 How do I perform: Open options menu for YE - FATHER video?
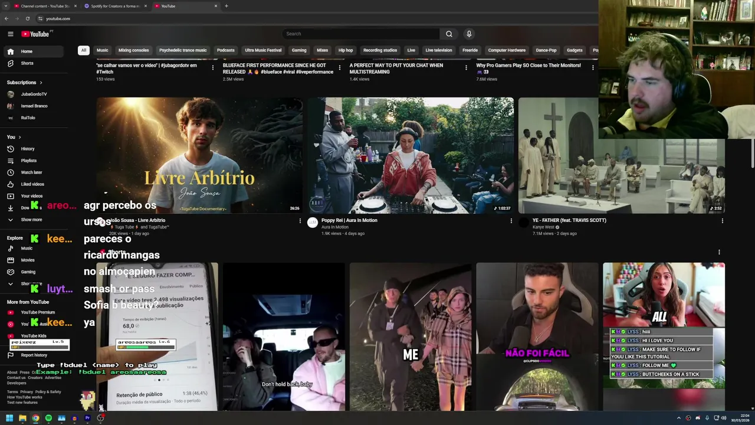click(x=722, y=221)
